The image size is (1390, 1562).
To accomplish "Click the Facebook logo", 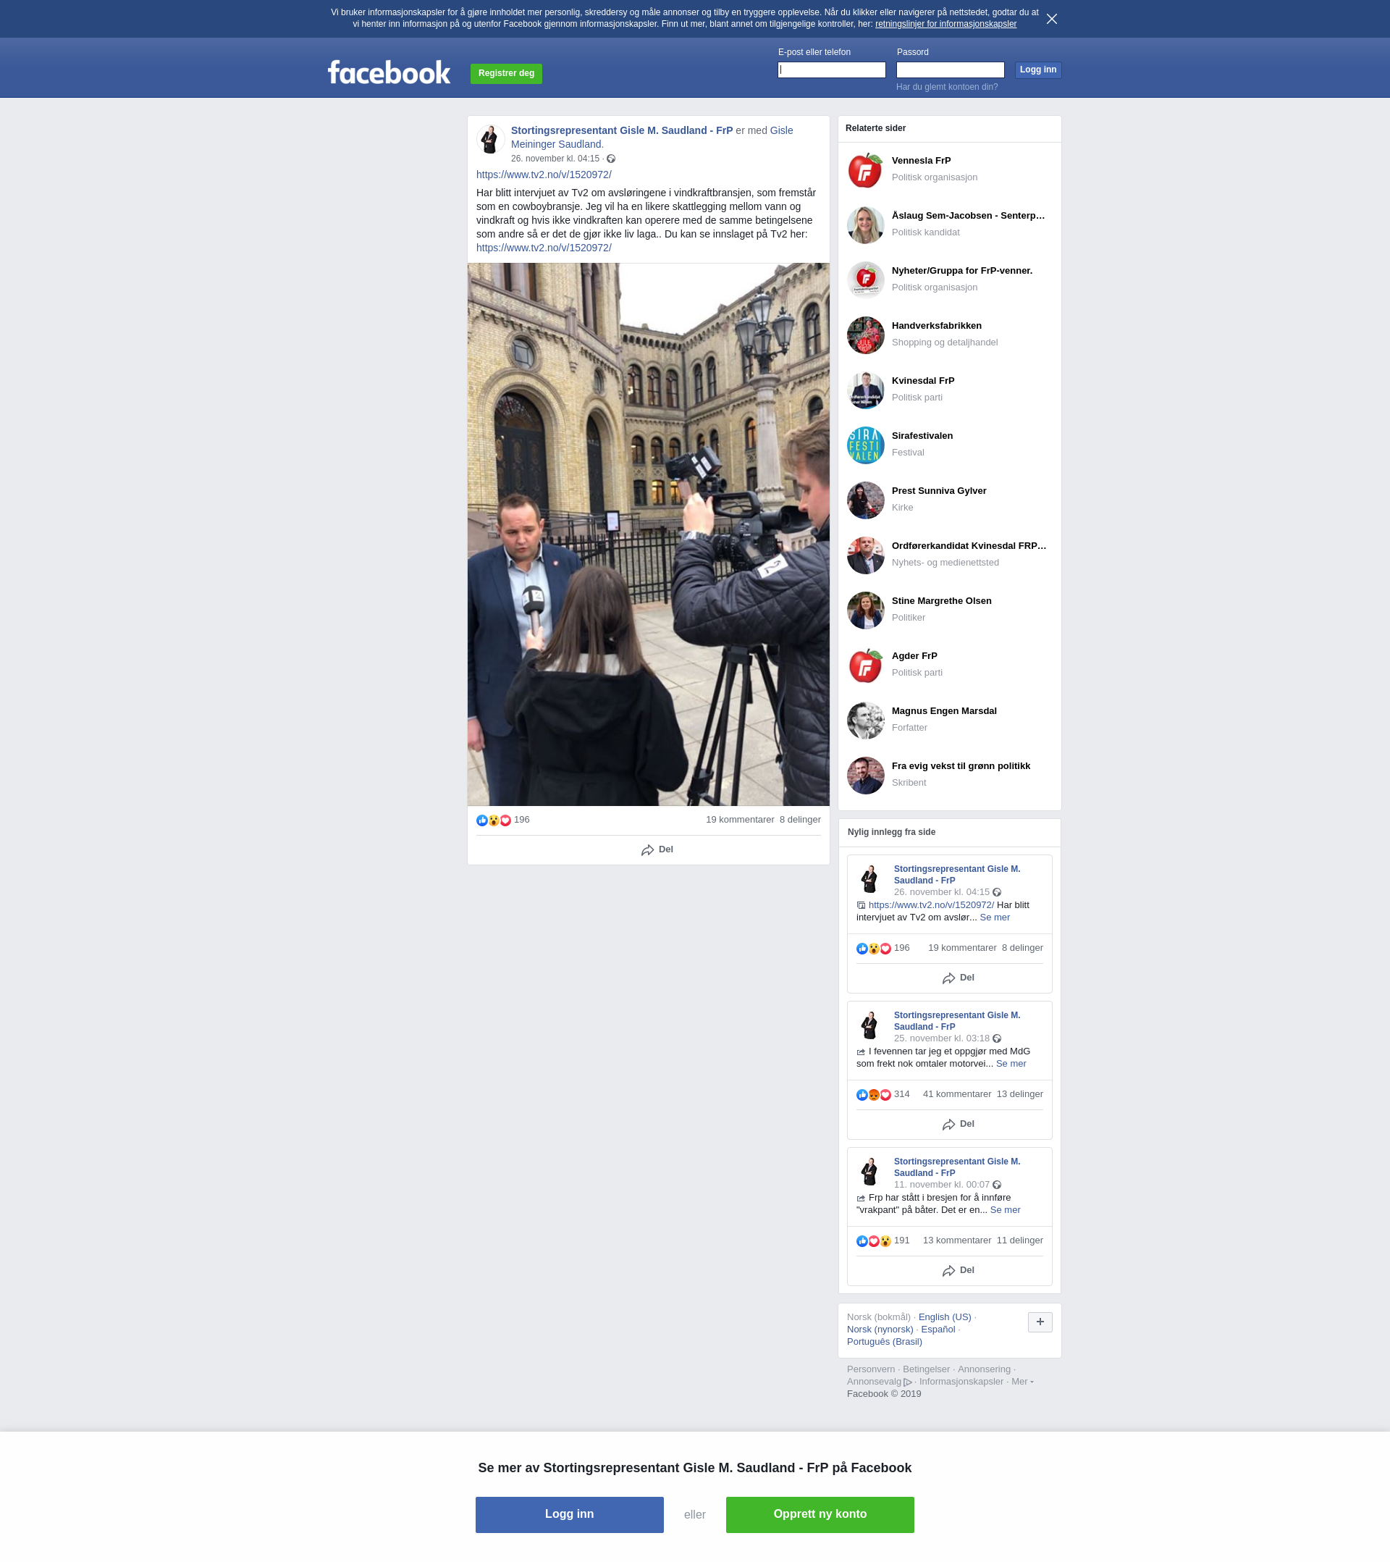I will point(389,72).
